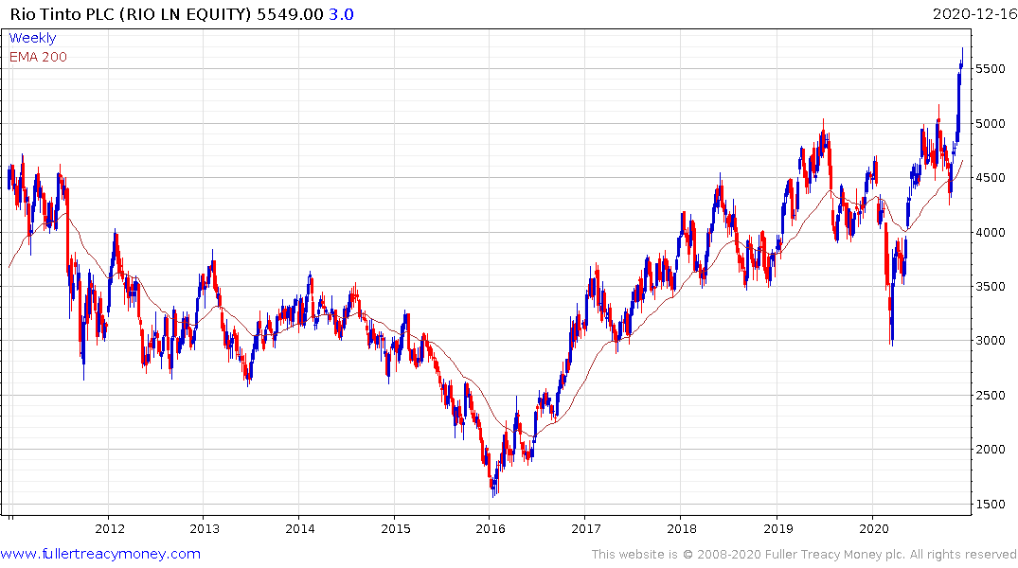This screenshot has height=568, width=1018.
Task: Click the Fuller Treacy Money copyright notice
Action: click(x=804, y=555)
